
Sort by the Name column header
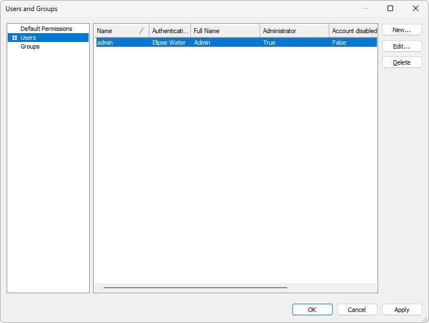point(116,31)
